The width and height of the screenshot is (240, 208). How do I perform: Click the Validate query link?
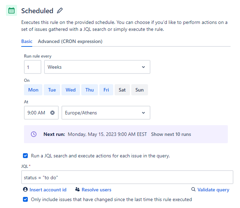(213, 190)
